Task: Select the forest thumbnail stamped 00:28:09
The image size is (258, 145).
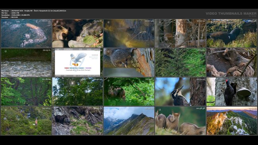Action: pos(26,92)
